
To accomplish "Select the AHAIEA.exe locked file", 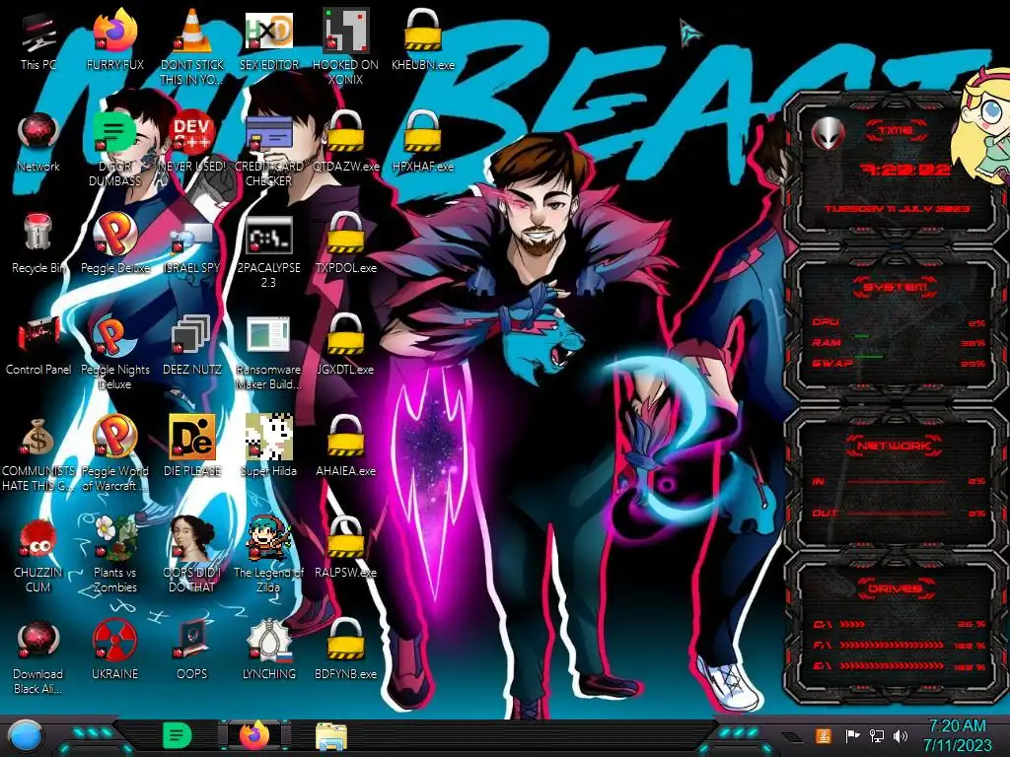I will 346,447.
